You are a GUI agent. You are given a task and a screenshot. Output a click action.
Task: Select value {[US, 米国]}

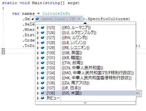coord(72,93)
